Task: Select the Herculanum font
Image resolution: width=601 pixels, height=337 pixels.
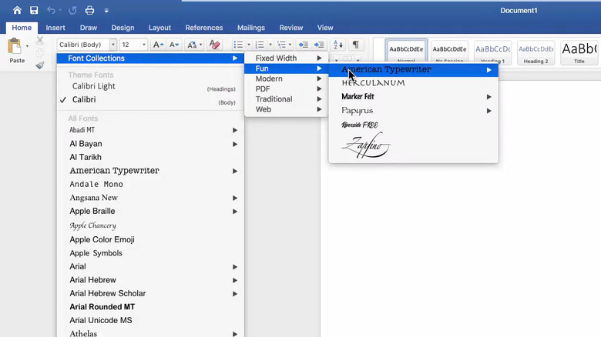Action: pyautogui.click(x=373, y=83)
